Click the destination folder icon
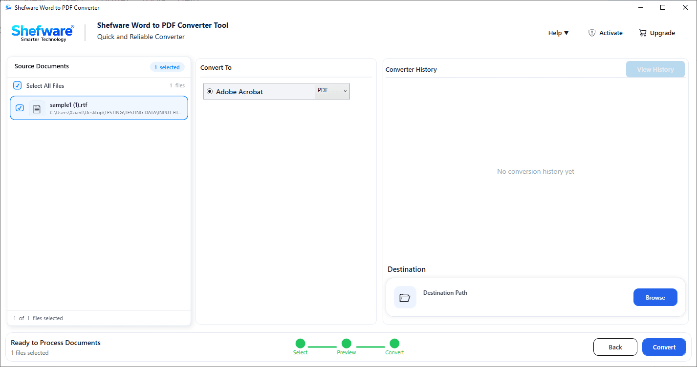 coord(405,297)
